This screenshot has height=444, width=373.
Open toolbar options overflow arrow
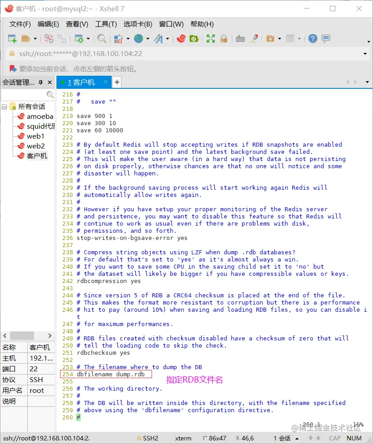pyautogui.click(x=369, y=42)
